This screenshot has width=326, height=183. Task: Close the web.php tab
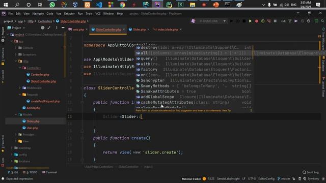pos(87,29)
